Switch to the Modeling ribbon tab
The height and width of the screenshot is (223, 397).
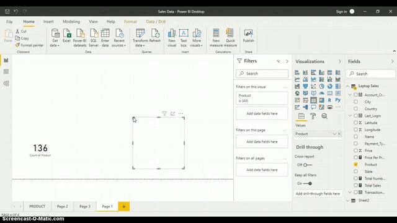click(71, 22)
